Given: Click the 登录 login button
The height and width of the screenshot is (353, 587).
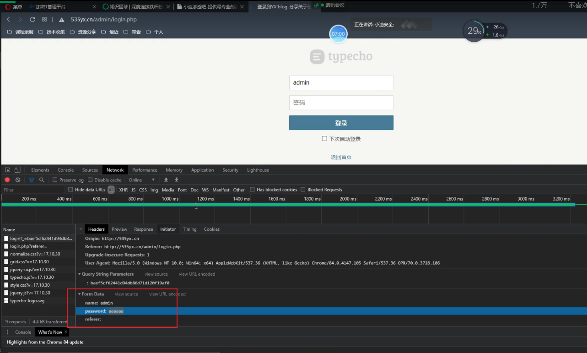Looking at the screenshot, I should (341, 123).
